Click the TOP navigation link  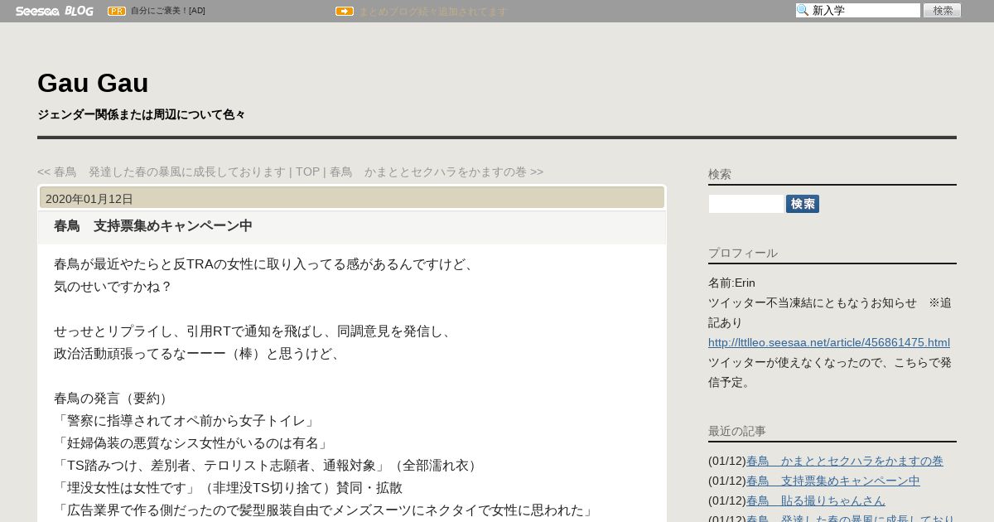click(x=307, y=172)
